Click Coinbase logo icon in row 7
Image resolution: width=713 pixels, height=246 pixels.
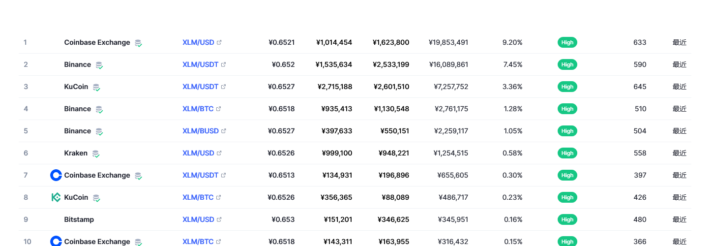[56, 175]
